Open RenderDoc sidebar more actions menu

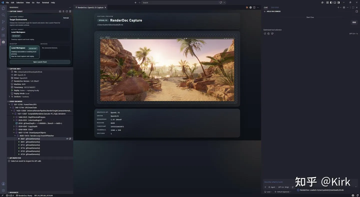click(x=70, y=7)
